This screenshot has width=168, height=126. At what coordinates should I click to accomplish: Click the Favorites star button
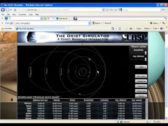tap(7, 28)
